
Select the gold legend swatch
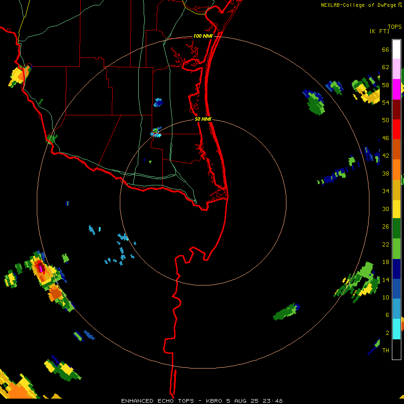click(x=396, y=189)
